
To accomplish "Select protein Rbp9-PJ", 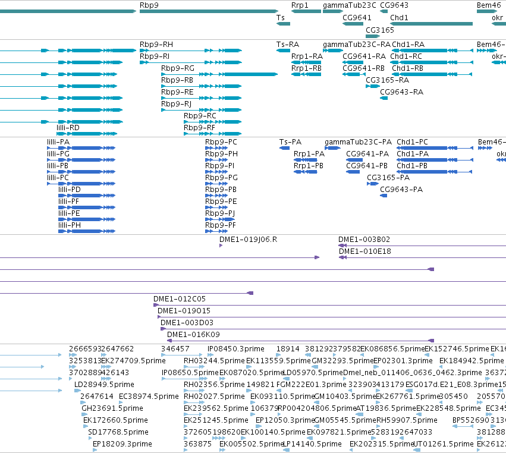I will 220,219.
